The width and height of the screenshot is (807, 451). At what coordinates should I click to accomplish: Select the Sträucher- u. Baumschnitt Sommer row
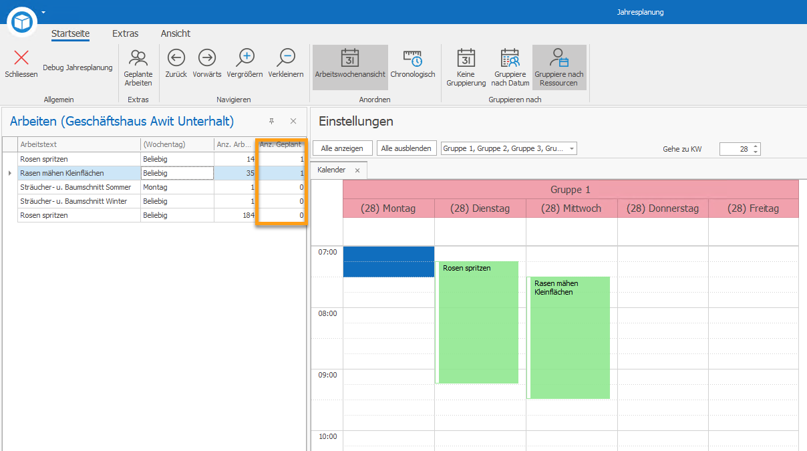coord(154,187)
